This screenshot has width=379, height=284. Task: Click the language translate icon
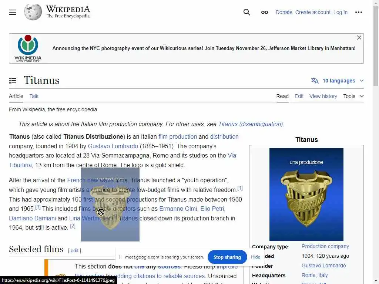point(315,81)
